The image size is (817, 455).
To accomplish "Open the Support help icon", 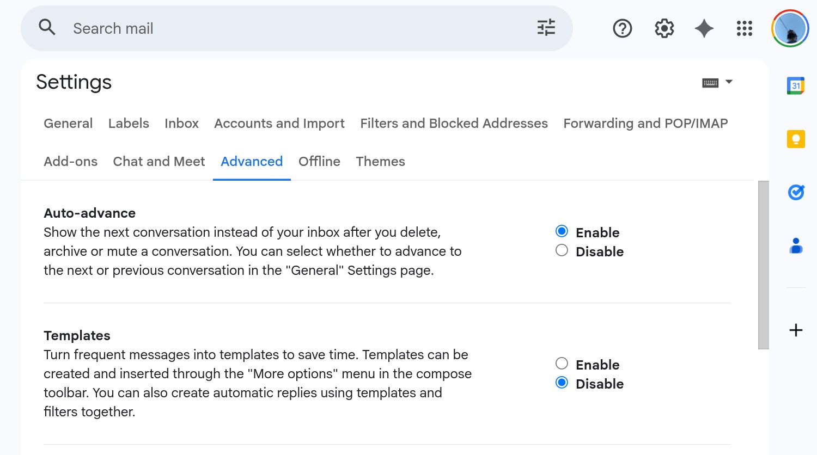I will point(622,28).
